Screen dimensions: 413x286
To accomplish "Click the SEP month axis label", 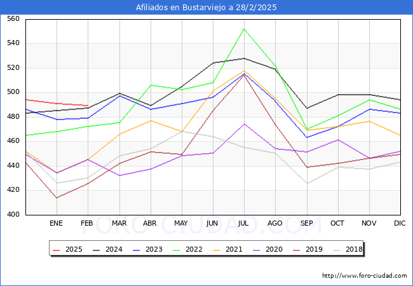I will click(x=307, y=223).
